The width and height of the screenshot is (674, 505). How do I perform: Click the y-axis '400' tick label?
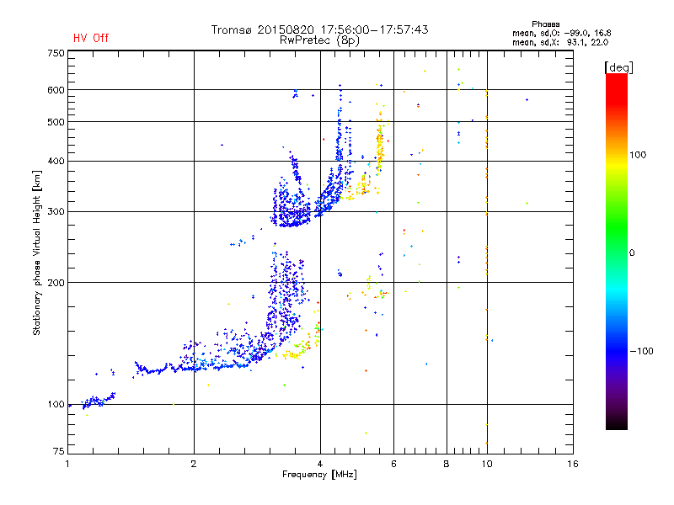(56, 161)
